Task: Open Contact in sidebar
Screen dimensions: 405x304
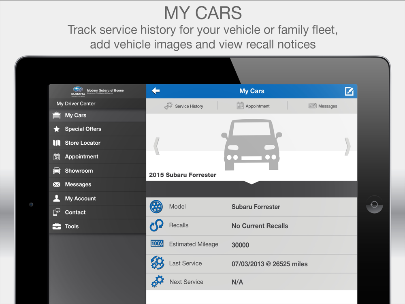Action: pyautogui.click(x=98, y=212)
